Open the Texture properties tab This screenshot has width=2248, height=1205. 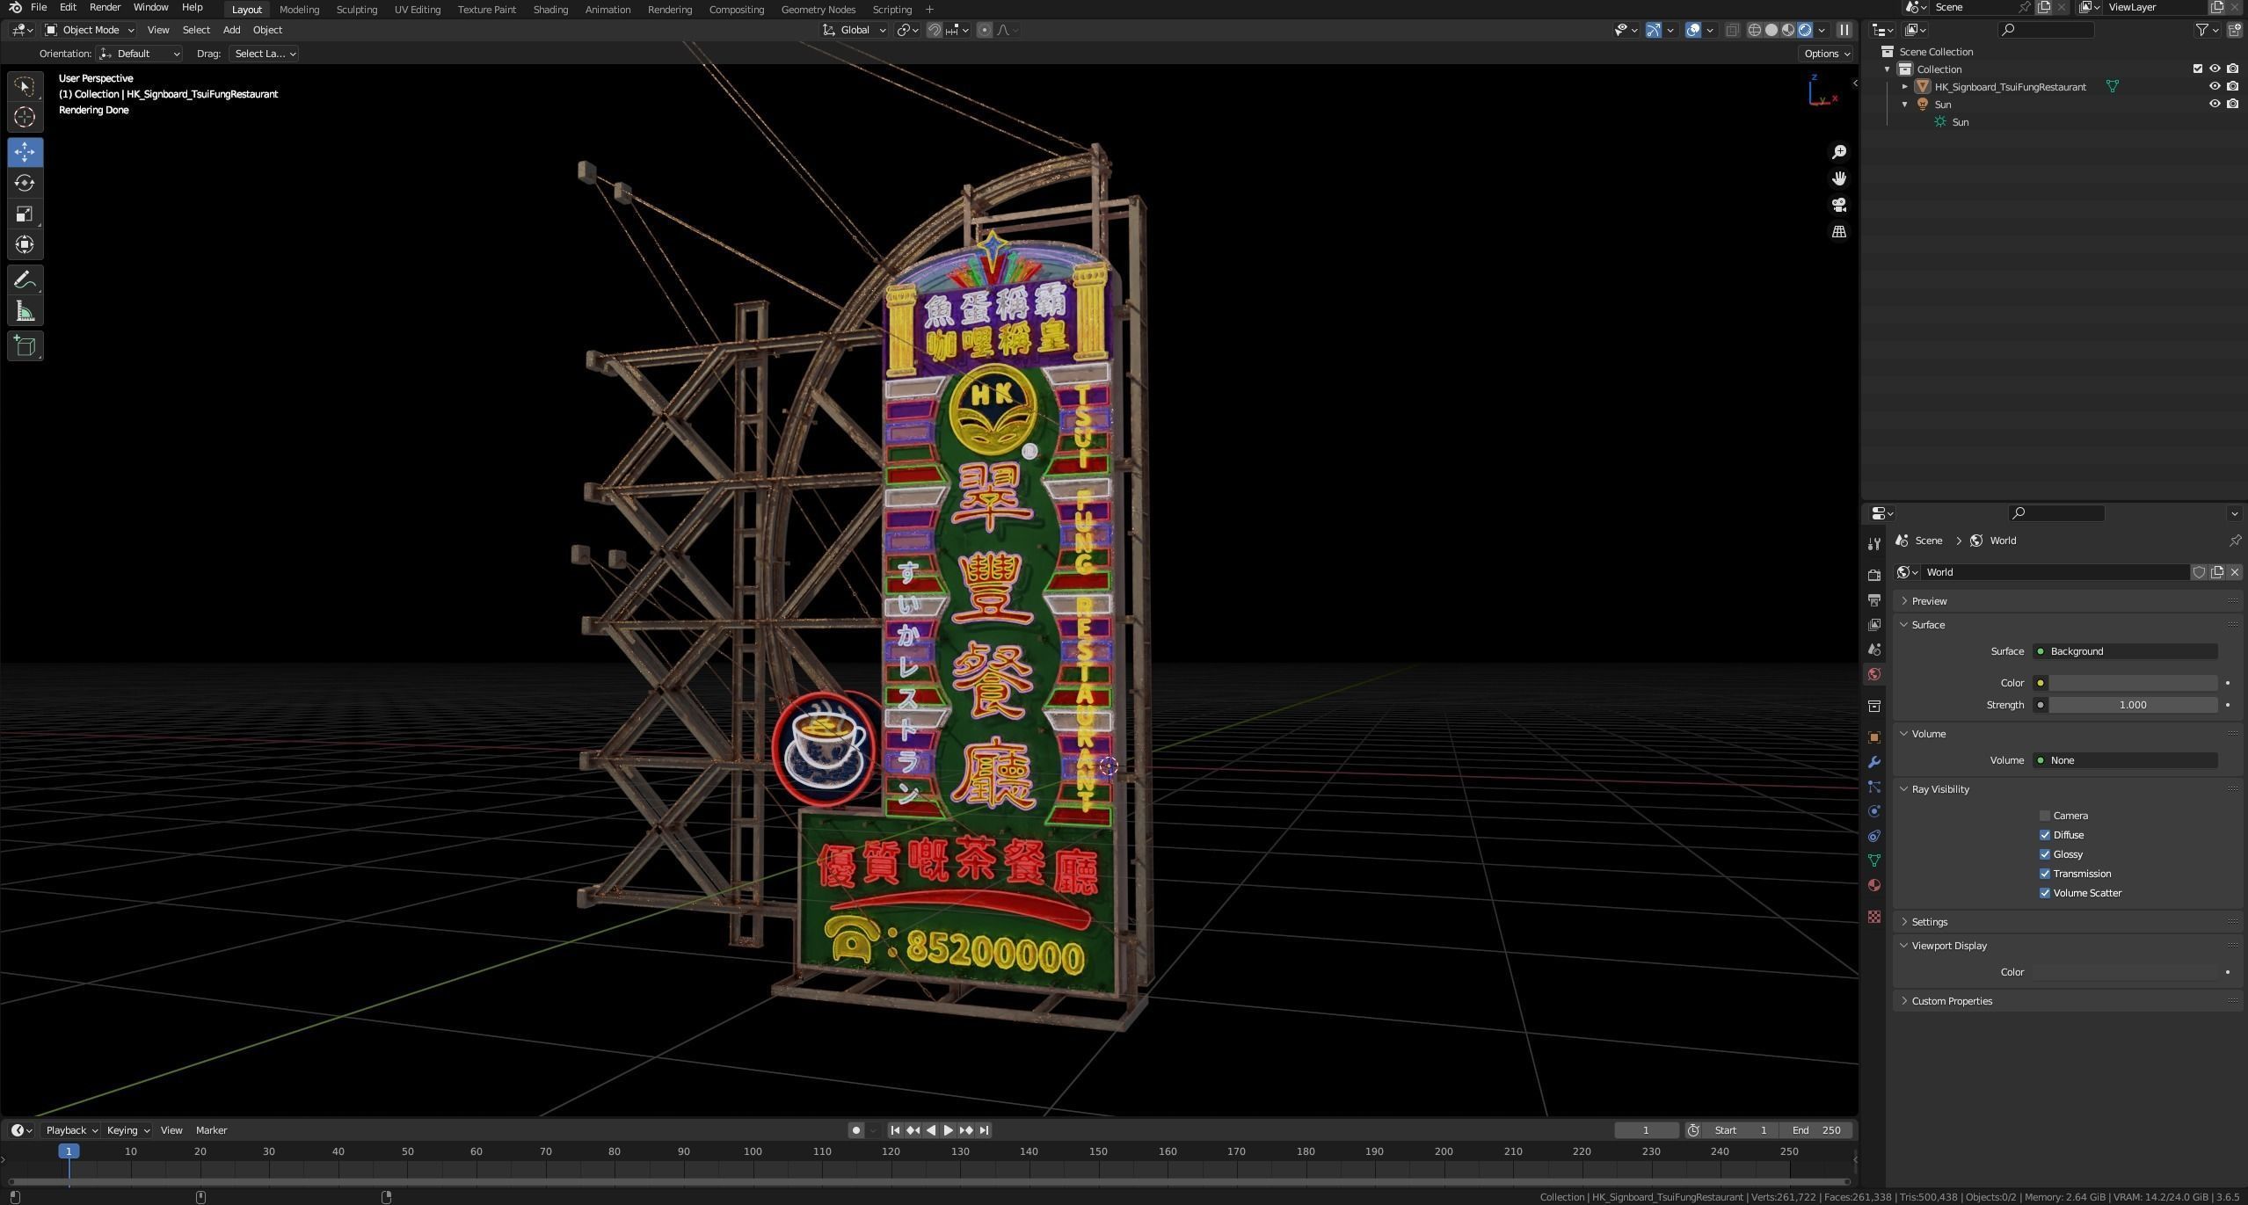coord(1873,917)
